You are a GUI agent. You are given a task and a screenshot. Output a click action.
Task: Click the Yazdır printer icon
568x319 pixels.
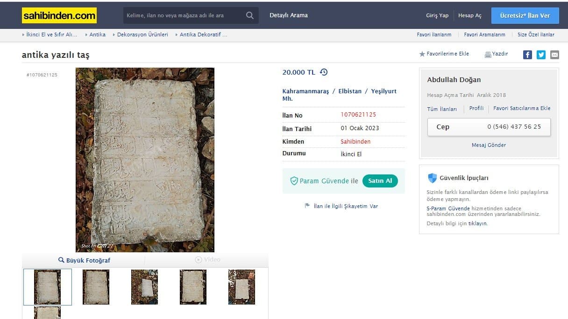(x=488, y=55)
